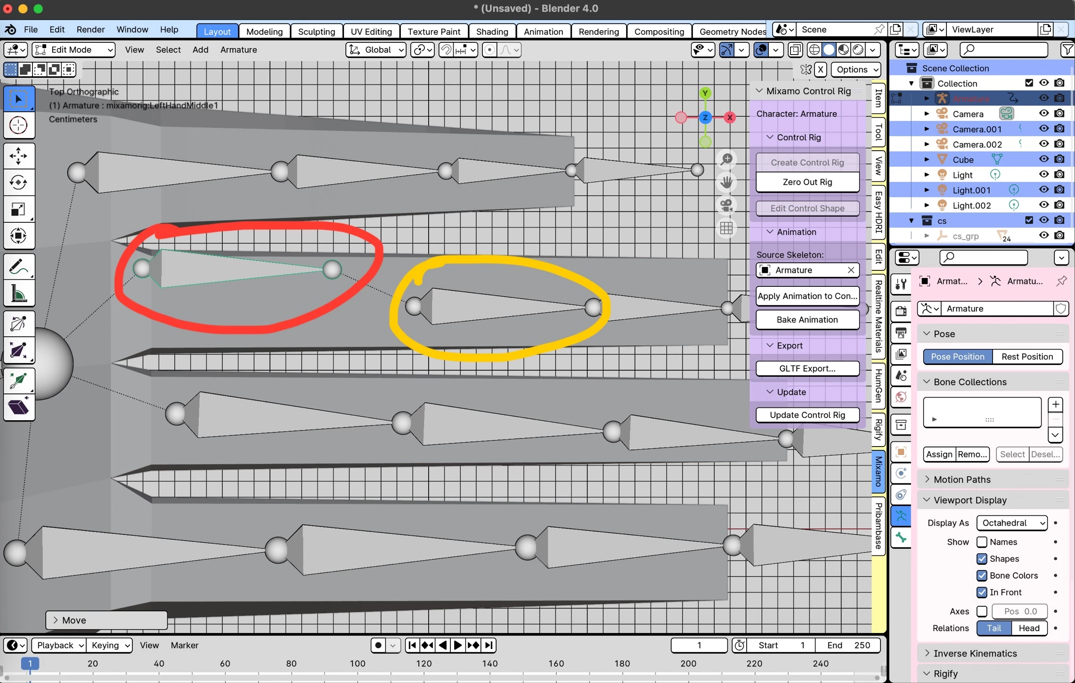This screenshot has height=683, width=1075.
Task: Click the toggle camera view icon
Action: pos(726,205)
